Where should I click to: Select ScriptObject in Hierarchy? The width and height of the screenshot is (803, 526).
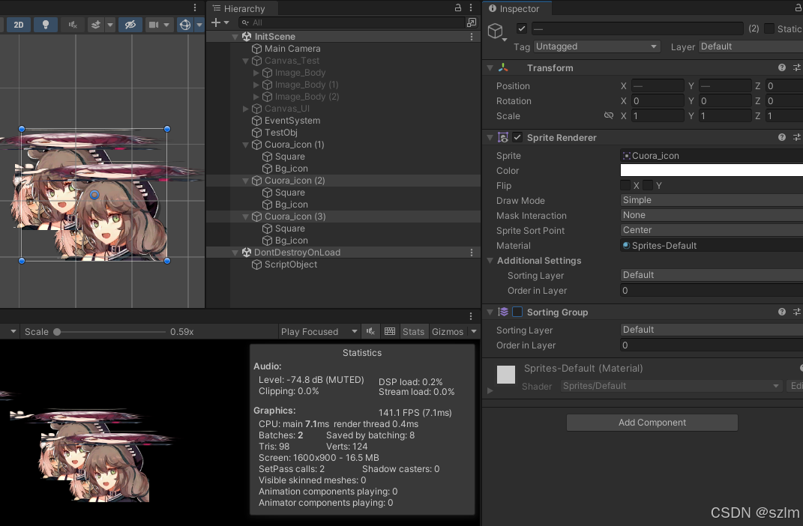(291, 264)
